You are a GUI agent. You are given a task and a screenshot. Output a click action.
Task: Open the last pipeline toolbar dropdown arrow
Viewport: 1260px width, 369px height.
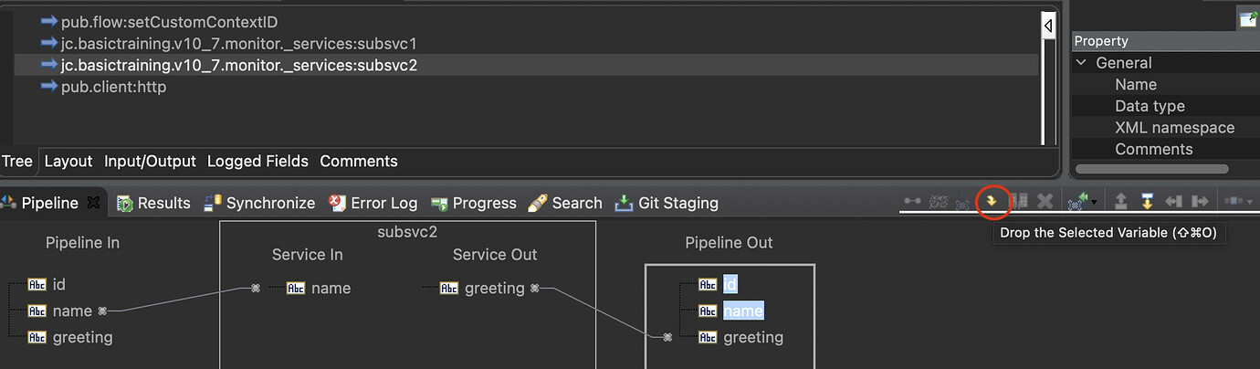[x=1250, y=202]
